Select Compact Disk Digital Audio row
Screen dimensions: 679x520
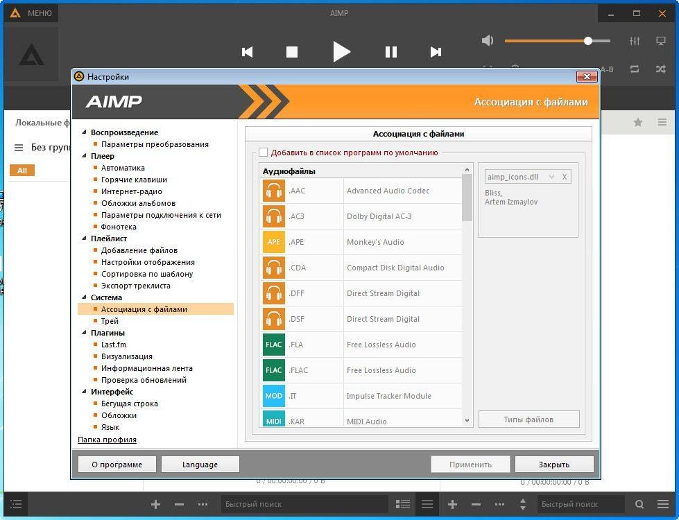tap(361, 268)
